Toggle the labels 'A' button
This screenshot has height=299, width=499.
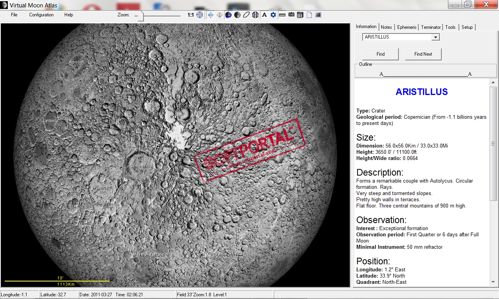coord(264,15)
